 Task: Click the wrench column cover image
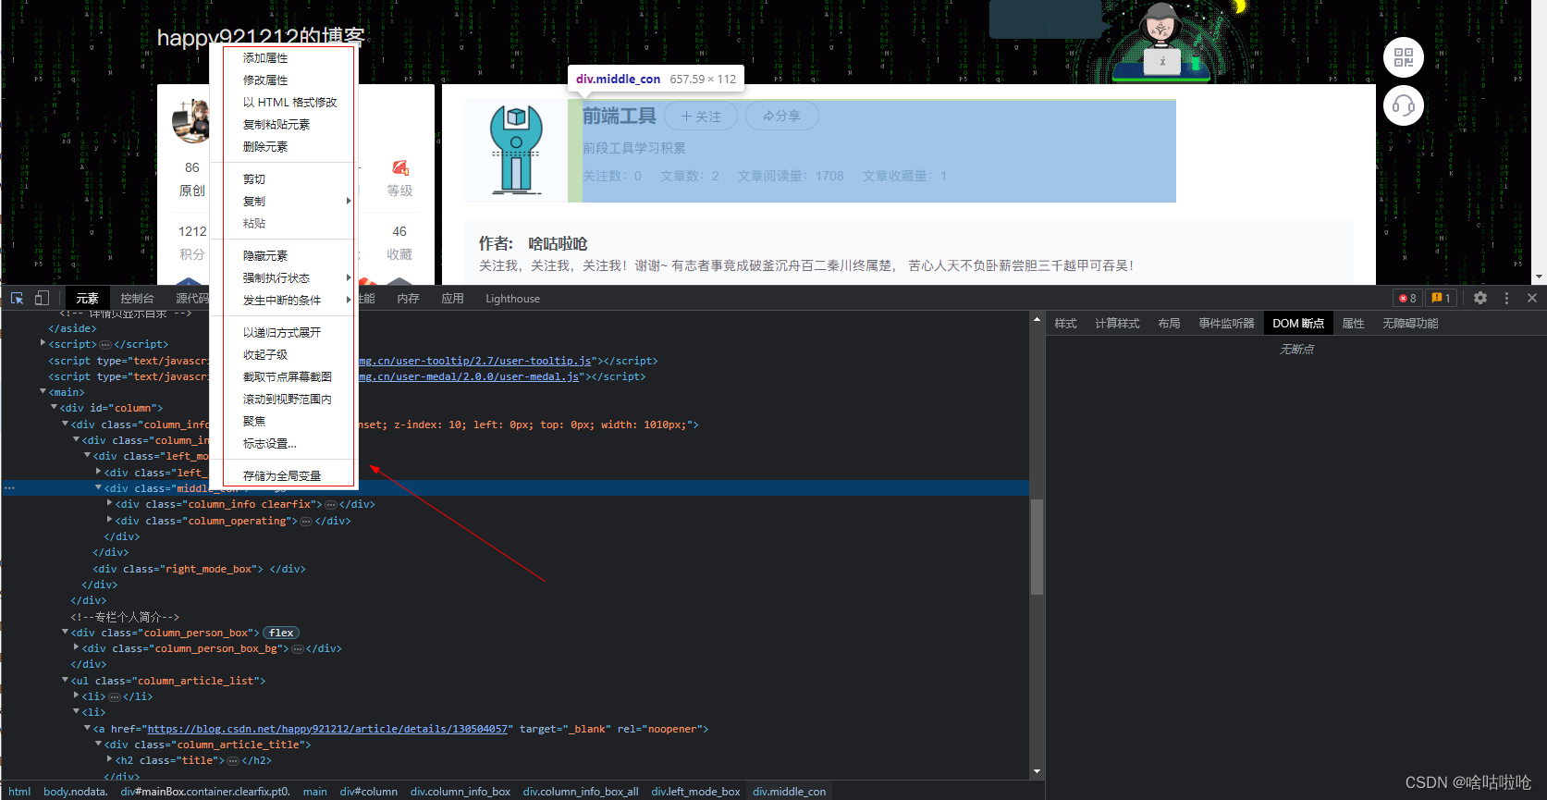[x=516, y=150]
